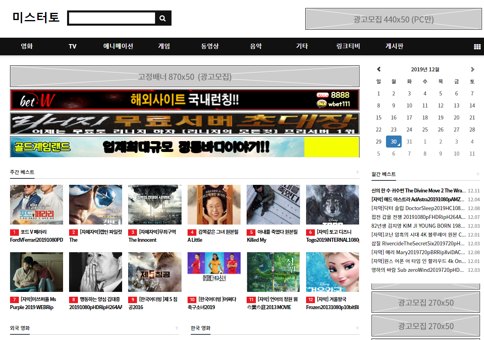Viewport: 484px width, 340px height.
Task: Open 행동하는 양심 김대중 poster thumbnail
Action: click(96, 272)
